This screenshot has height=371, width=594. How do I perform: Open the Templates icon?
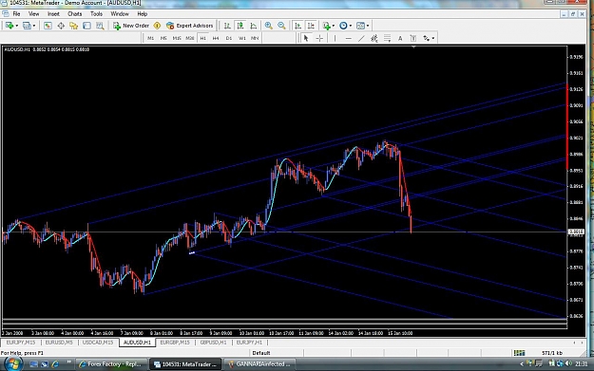(x=360, y=26)
